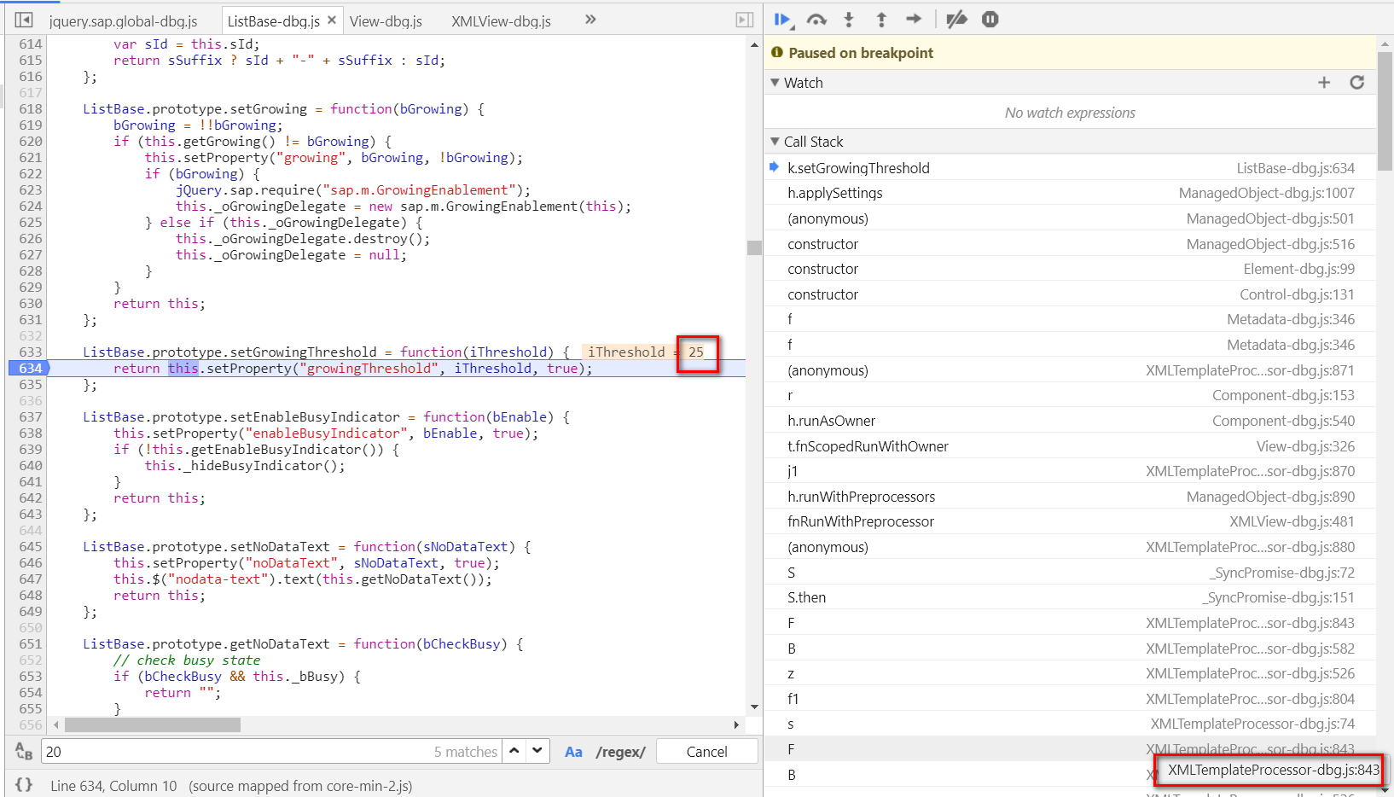The height and width of the screenshot is (797, 1394).
Task: Show the file navigator sidebar
Action: [x=24, y=20]
